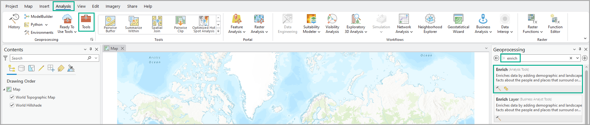Start Visibility Analysis

pos(332,24)
